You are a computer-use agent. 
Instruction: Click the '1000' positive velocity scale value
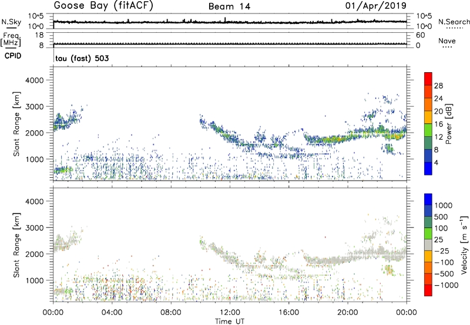[x=444, y=205]
